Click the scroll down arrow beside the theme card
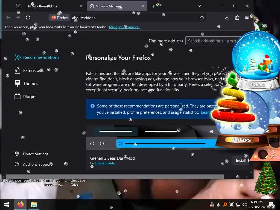Screen dimensions: 280x210 (251, 172)
